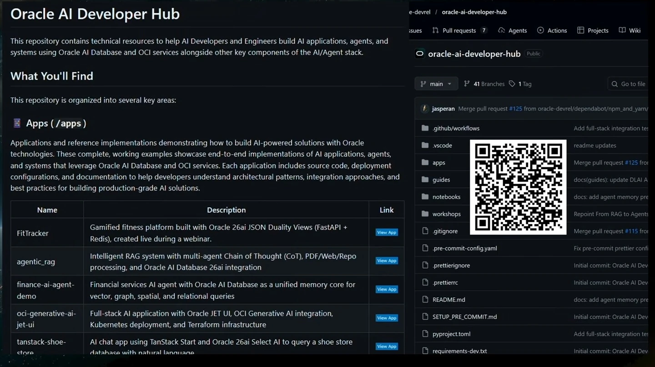This screenshot has width=655, height=367.
Task: Click the README.md file icon
Action: pyautogui.click(x=425, y=300)
